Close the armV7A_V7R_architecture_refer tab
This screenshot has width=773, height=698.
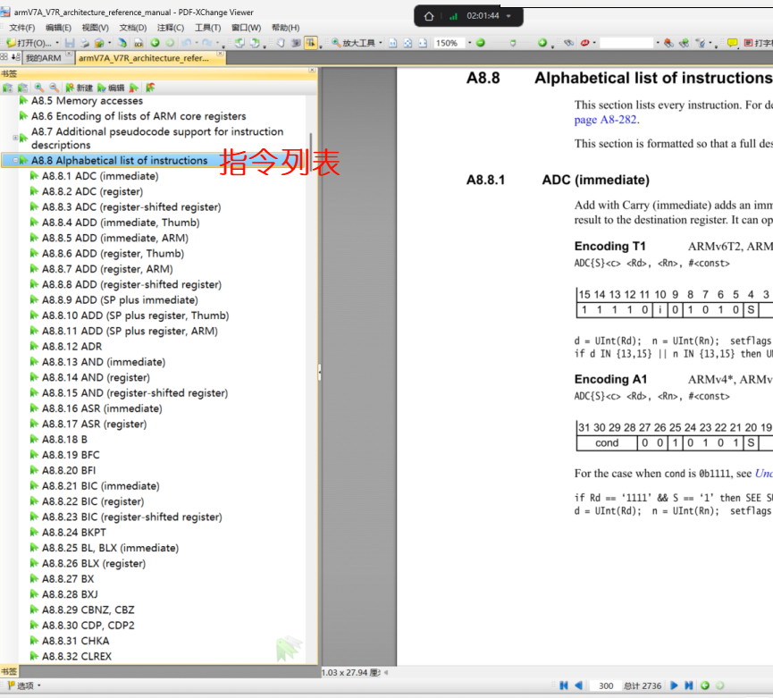click(221, 54)
